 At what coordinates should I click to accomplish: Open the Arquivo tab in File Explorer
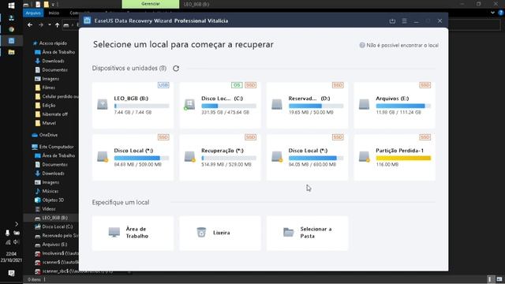click(x=33, y=13)
